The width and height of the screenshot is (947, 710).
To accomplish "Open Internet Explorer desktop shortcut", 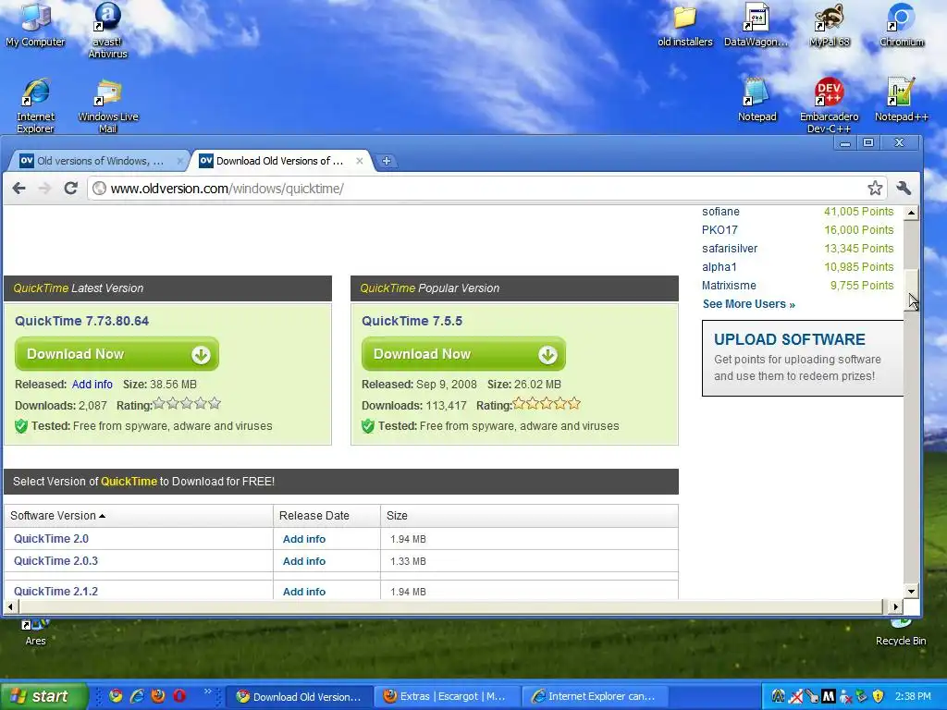I will pyautogui.click(x=35, y=105).
